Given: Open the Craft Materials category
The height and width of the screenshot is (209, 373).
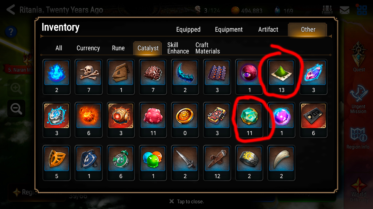Looking at the screenshot, I should [x=207, y=48].
